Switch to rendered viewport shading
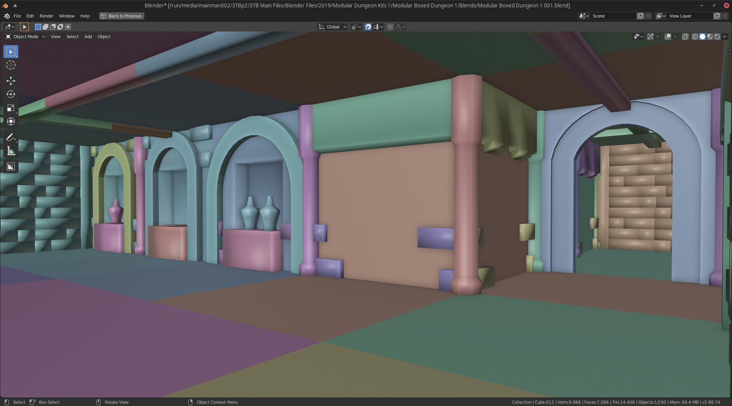Image resolution: width=732 pixels, height=406 pixels. tap(717, 36)
